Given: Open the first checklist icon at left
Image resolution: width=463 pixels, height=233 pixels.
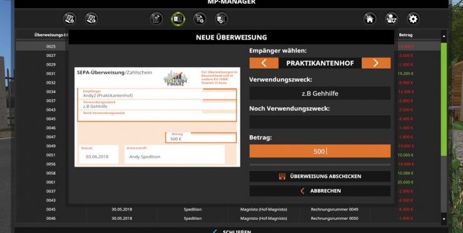Looking at the screenshot, I should click(x=69, y=19).
